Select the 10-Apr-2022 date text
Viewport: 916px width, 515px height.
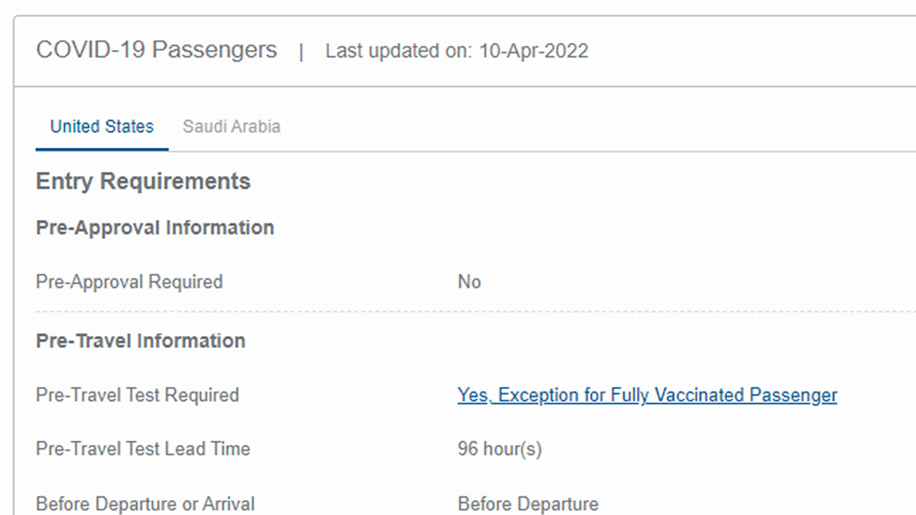(534, 51)
